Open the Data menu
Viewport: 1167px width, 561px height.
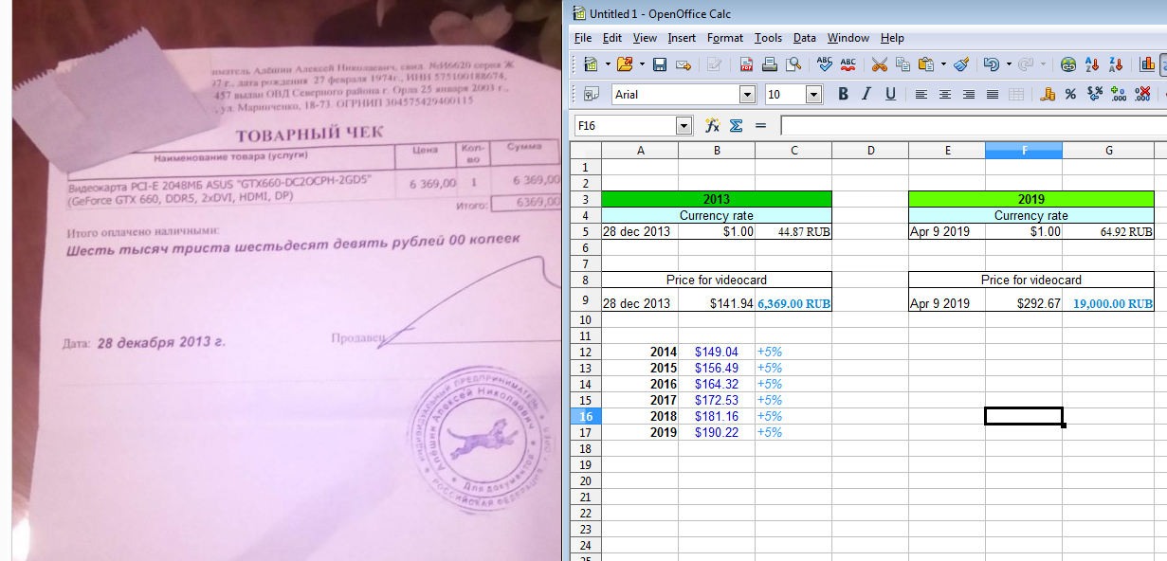pos(805,38)
